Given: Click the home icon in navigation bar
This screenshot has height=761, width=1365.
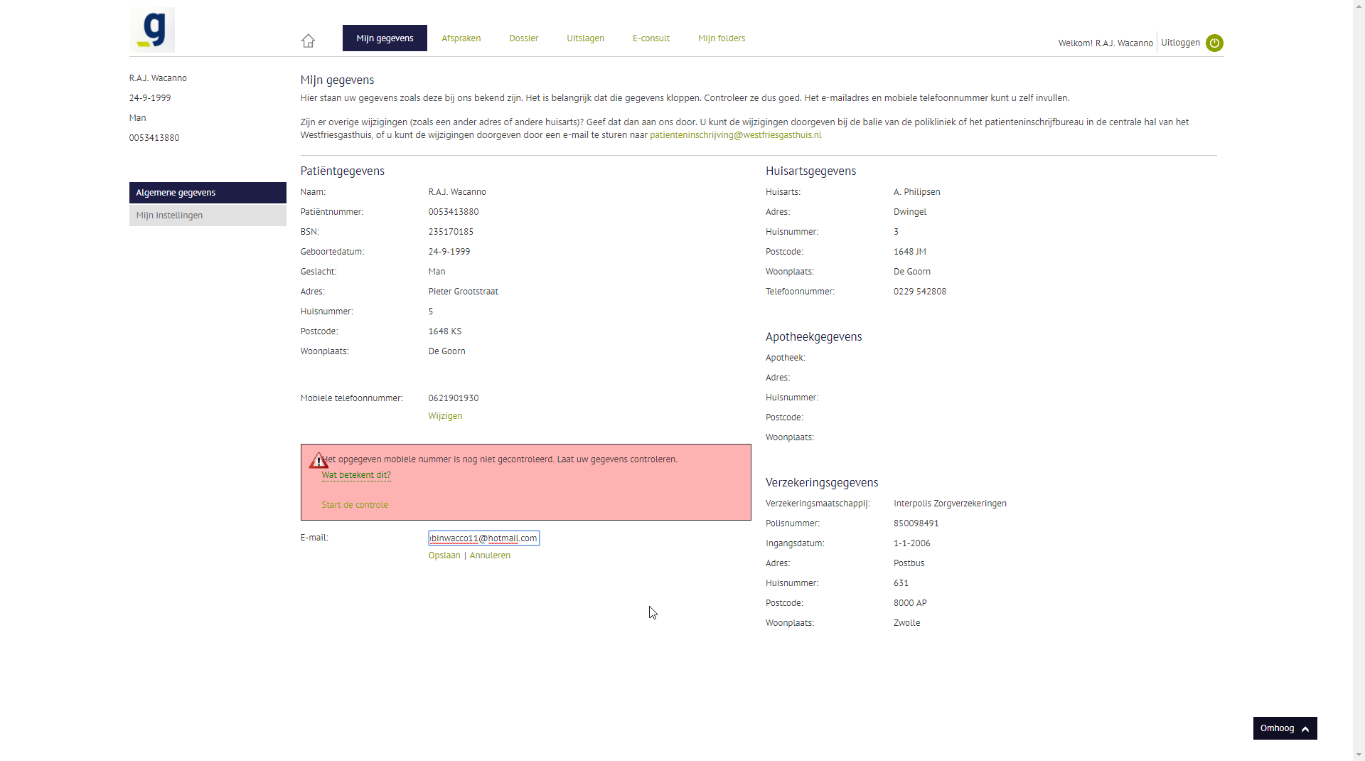Looking at the screenshot, I should pyautogui.click(x=308, y=41).
